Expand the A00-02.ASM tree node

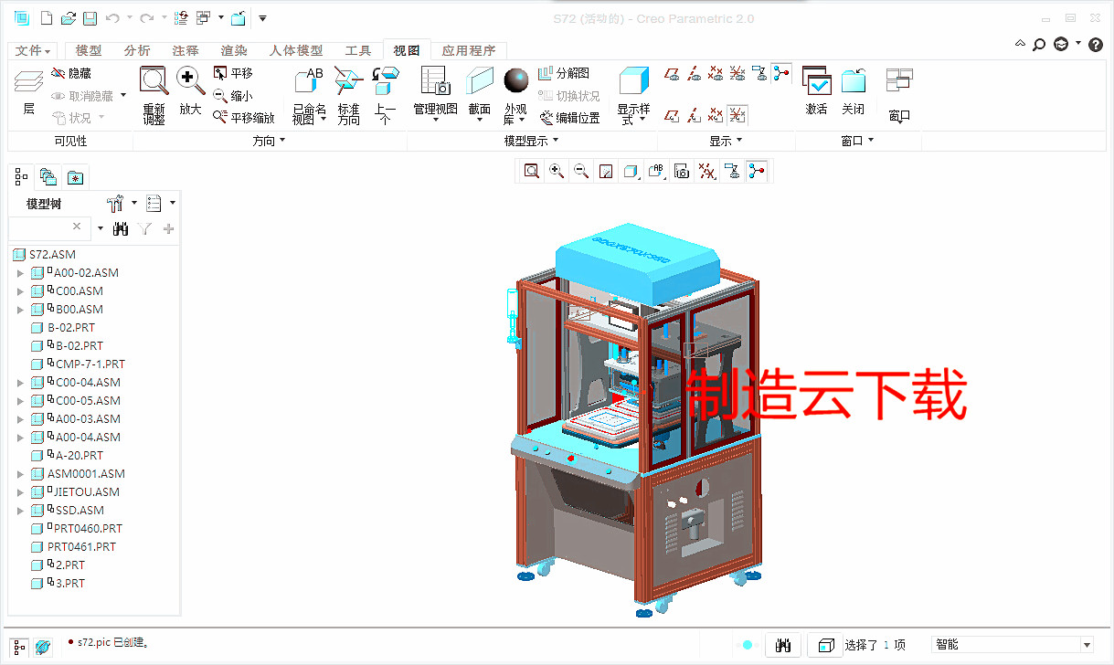[x=20, y=272]
